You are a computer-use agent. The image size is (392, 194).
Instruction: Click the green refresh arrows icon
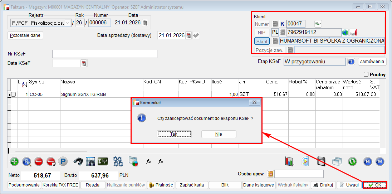click(x=352, y=161)
